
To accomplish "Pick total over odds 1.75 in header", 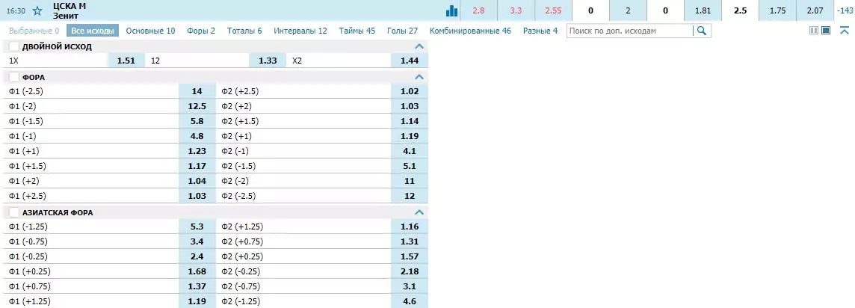I will [777, 10].
